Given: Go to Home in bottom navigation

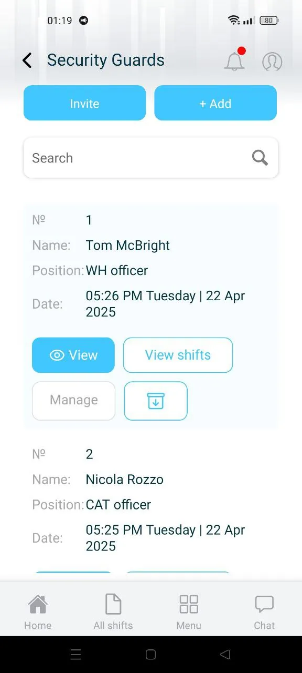Looking at the screenshot, I should coord(38,611).
